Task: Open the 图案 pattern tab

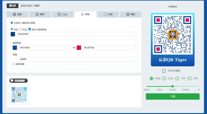Action: coord(17,14)
